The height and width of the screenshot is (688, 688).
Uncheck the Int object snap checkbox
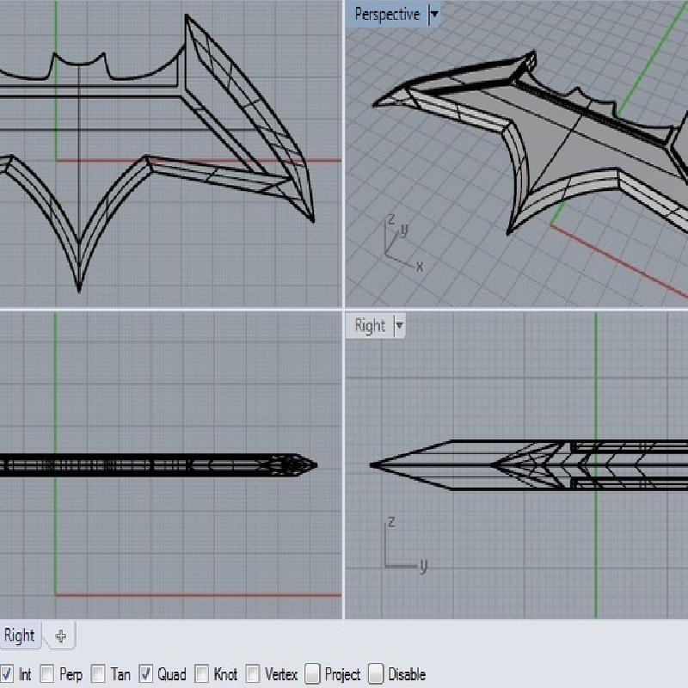click(7, 673)
